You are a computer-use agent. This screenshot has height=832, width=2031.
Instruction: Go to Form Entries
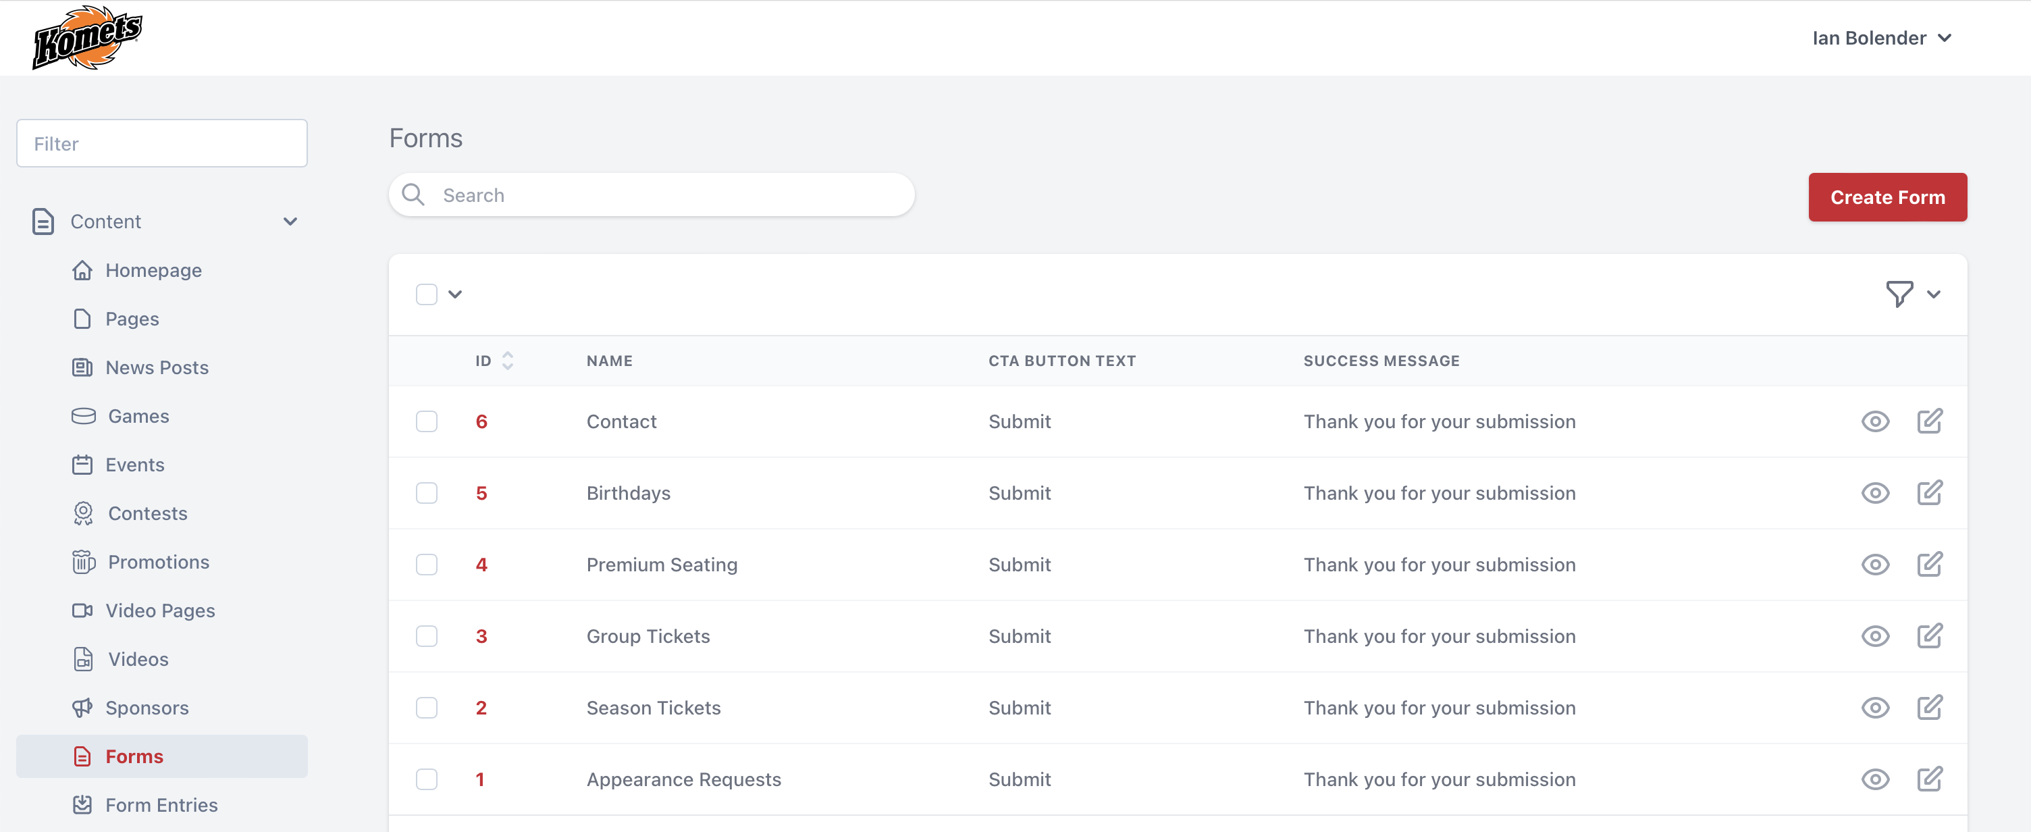click(x=161, y=804)
